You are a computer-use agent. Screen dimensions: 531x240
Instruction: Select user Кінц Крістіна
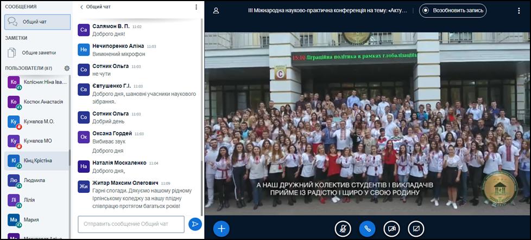pyautogui.click(x=36, y=160)
